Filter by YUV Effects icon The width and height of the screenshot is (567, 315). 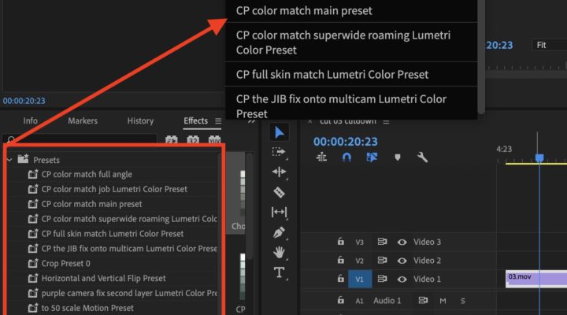(x=214, y=140)
